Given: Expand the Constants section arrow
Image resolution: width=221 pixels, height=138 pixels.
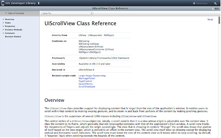Looking at the screenshot, I should (3, 33).
